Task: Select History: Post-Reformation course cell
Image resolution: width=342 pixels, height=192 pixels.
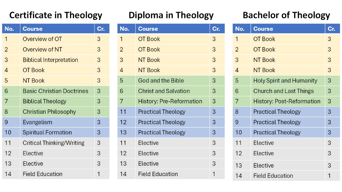Action: coord(287,102)
